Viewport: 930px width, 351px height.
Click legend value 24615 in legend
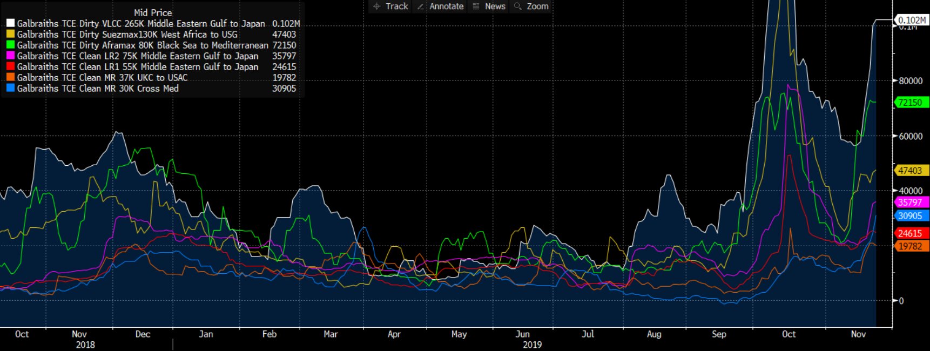284,67
